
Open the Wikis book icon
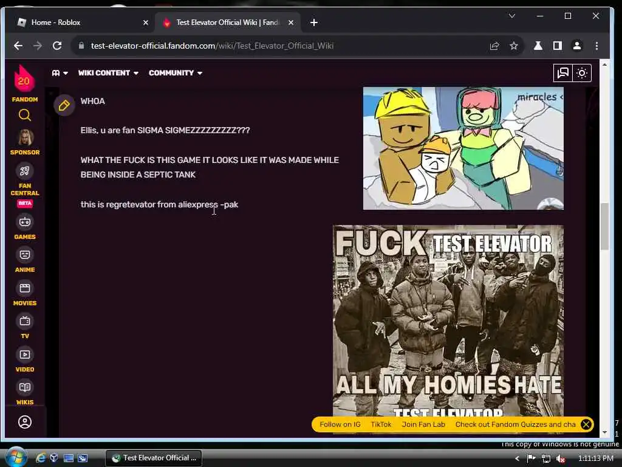point(24,387)
